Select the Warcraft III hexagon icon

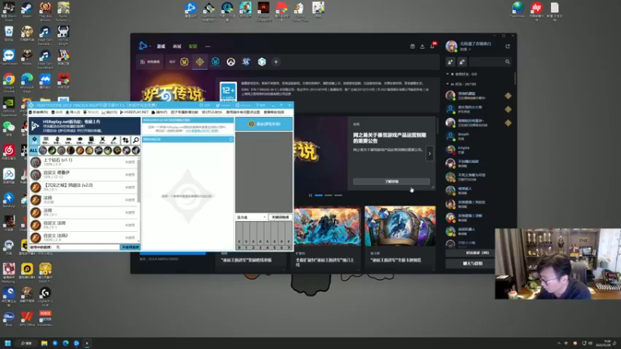click(x=262, y=62)
